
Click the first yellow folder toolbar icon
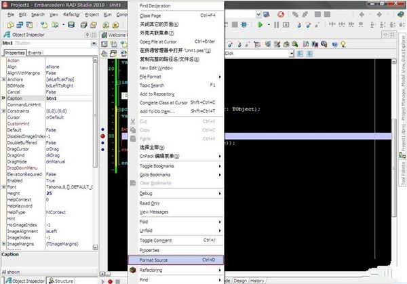pyautogui.click(x=10, y=25)
